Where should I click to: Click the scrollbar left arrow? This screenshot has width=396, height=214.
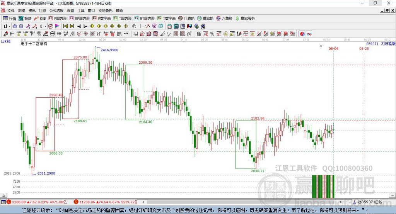[143, 202]
